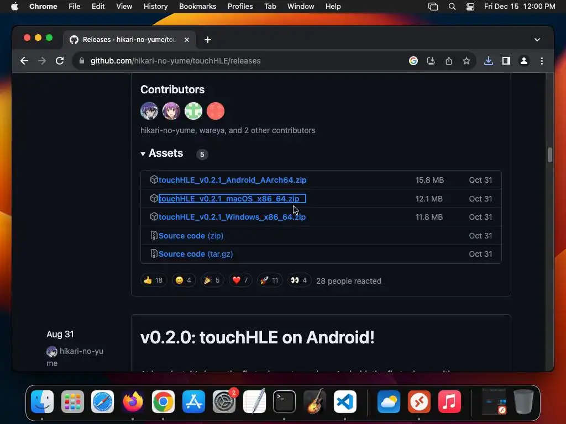566x424 pixels.
Task: Open Chrome downloads toolbar icon
Action: point(489,61)
